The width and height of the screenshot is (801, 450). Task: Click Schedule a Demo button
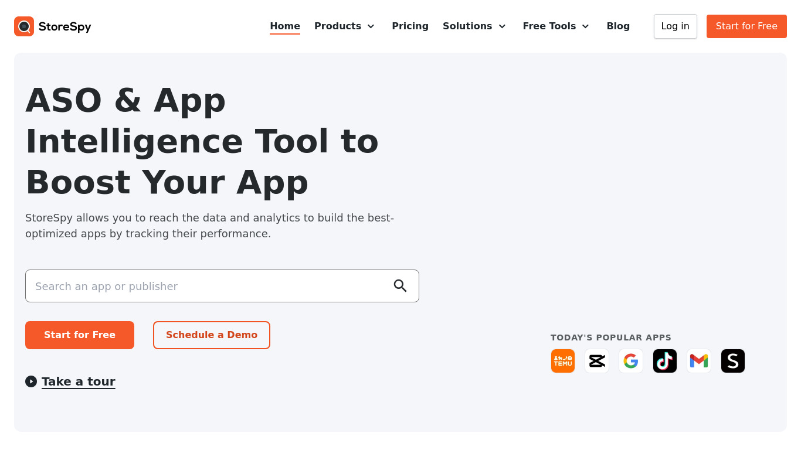tap(212, 335)
